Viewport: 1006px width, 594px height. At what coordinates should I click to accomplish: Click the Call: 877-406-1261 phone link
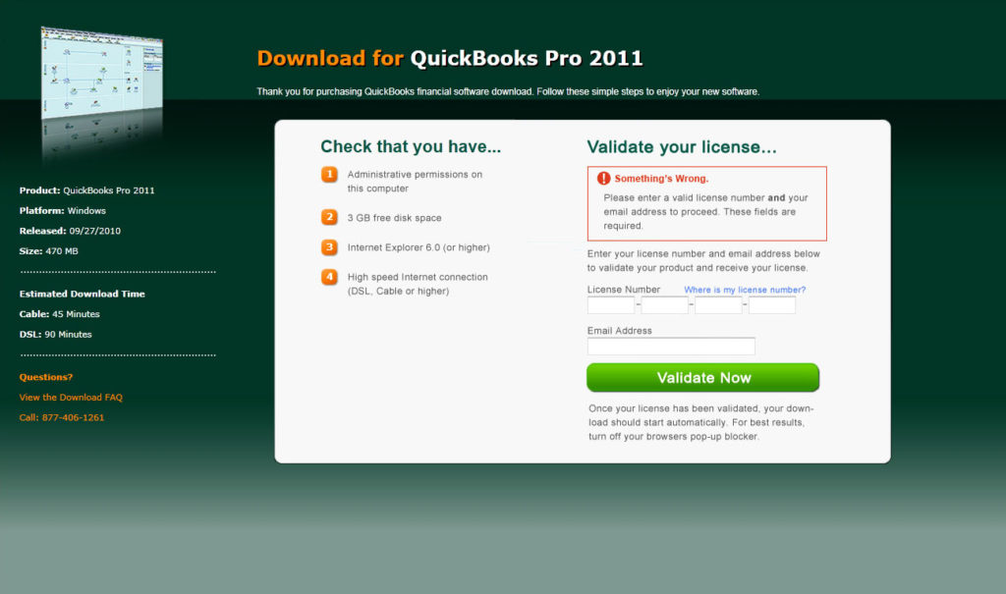point(62,417)
